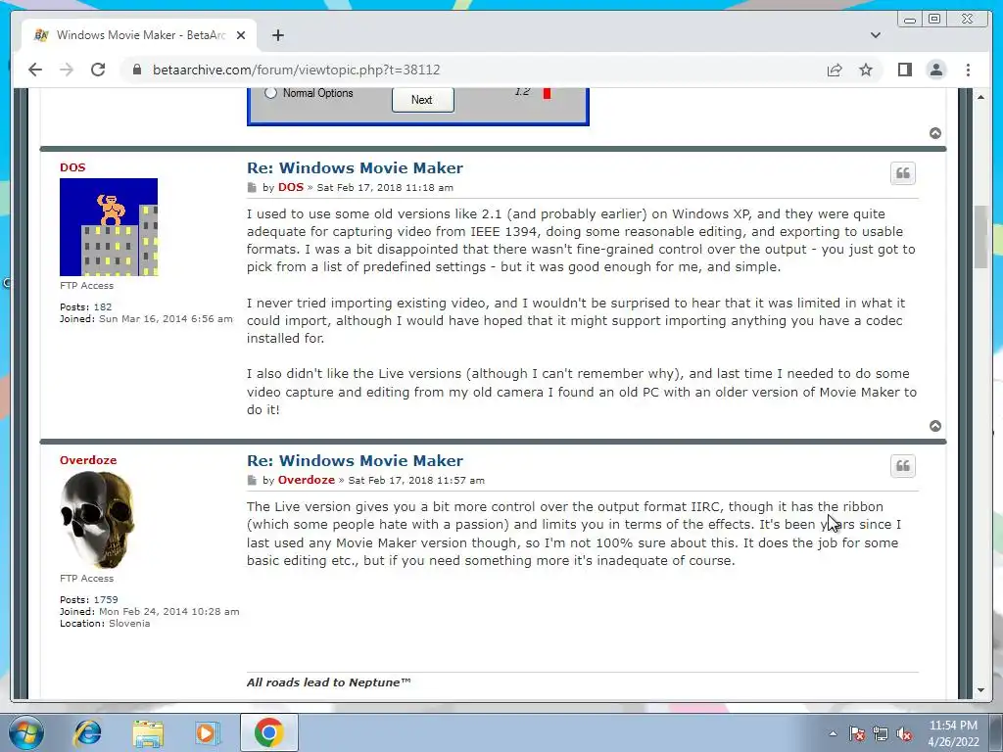
Task: Click the lock icon in address bar
Action: point(136,70)
